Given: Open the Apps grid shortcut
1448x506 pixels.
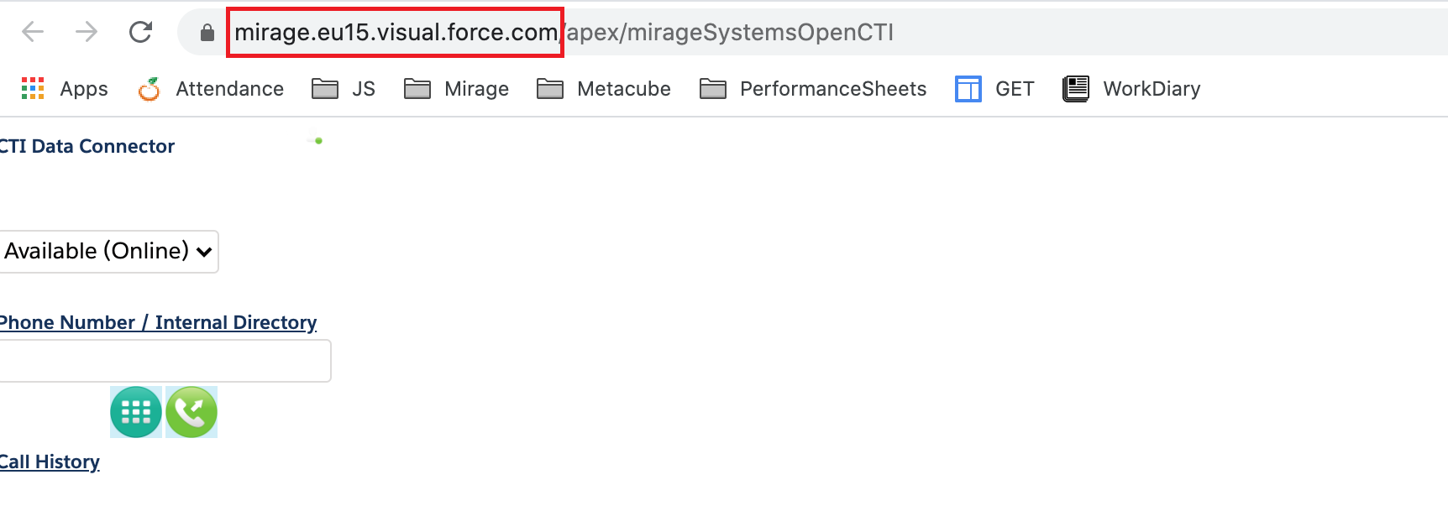Looking at the screenshot, I should click(65, 89).
